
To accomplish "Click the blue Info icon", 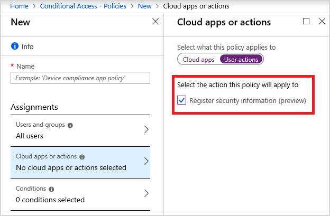I will point(14,46).
